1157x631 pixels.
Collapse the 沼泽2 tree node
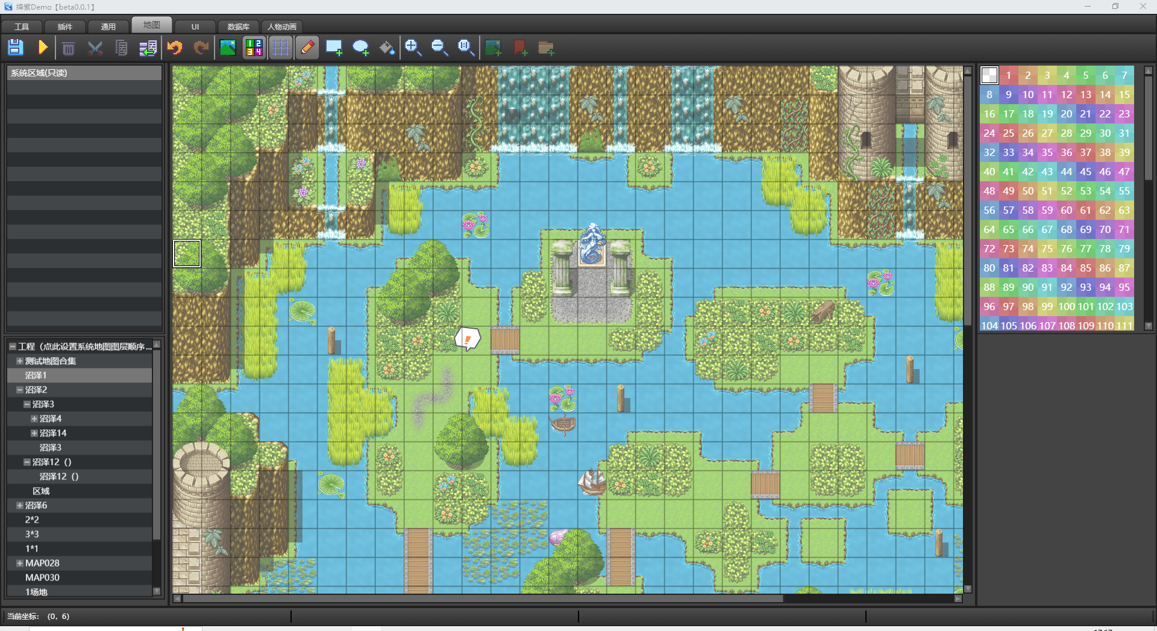[x=20, y=390]
